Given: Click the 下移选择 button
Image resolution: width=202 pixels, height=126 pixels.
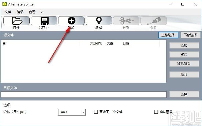Looking at the screenshot, I should [x=190, y=35].
